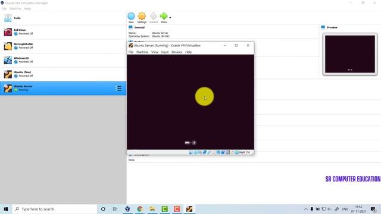This screenshot has height=214, width=381.
Task: Click the optical disk status bar icon
Action: pos(195,152)
